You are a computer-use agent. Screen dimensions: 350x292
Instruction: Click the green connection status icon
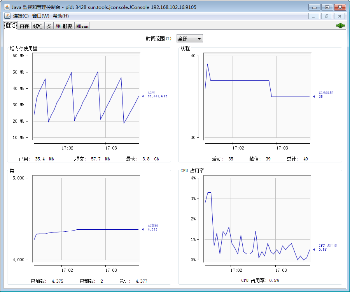point(340,26)
